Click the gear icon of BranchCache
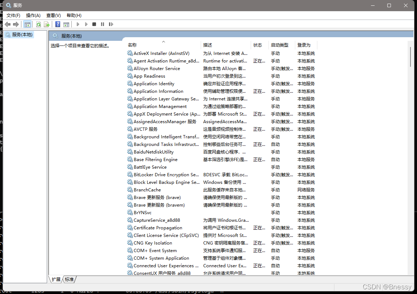 [x=130, y=190]
